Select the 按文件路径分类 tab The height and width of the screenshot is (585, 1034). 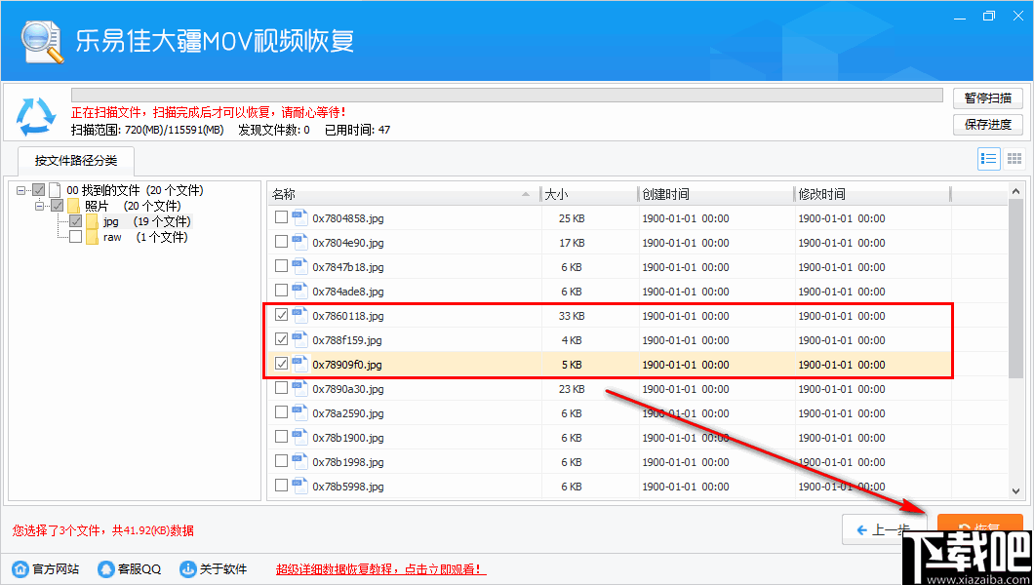(x=75, y=161)
